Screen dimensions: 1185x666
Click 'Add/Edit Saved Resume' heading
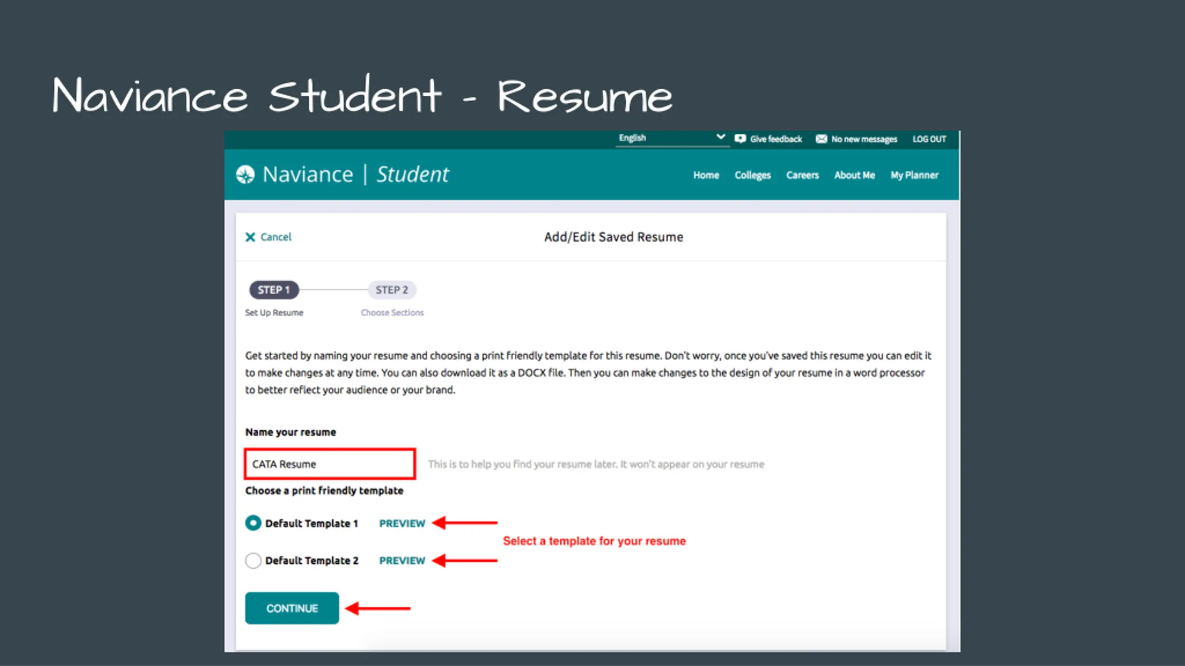(613, 237)
